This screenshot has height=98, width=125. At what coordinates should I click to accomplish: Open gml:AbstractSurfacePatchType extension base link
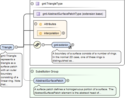click(70, 14)
